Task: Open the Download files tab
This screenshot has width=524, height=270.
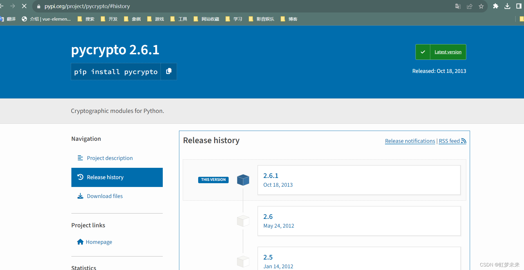Action: [117, 196]
